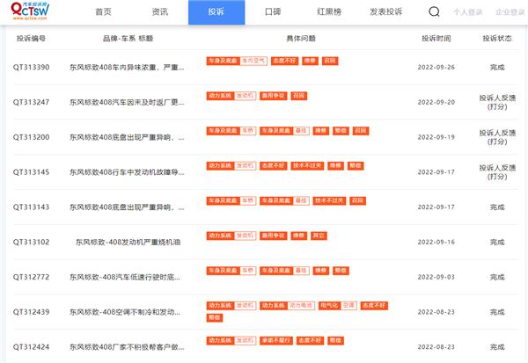Image resolution: width=528 pixels, height=363 pixels.
Task: Go to the 首页 nav tab
Action: pyautogui.click(x=103, y=11)
